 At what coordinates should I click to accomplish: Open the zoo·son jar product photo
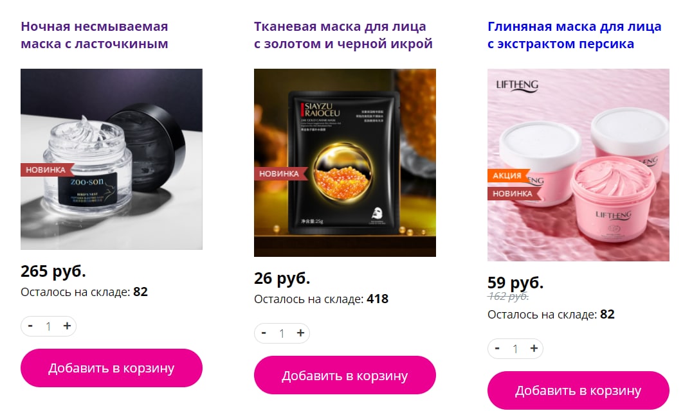[111, 159]
